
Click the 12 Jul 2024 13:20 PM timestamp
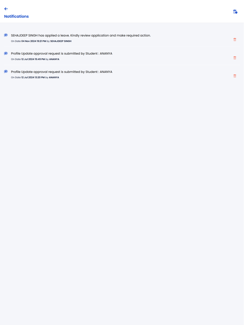tap(33, 77)
